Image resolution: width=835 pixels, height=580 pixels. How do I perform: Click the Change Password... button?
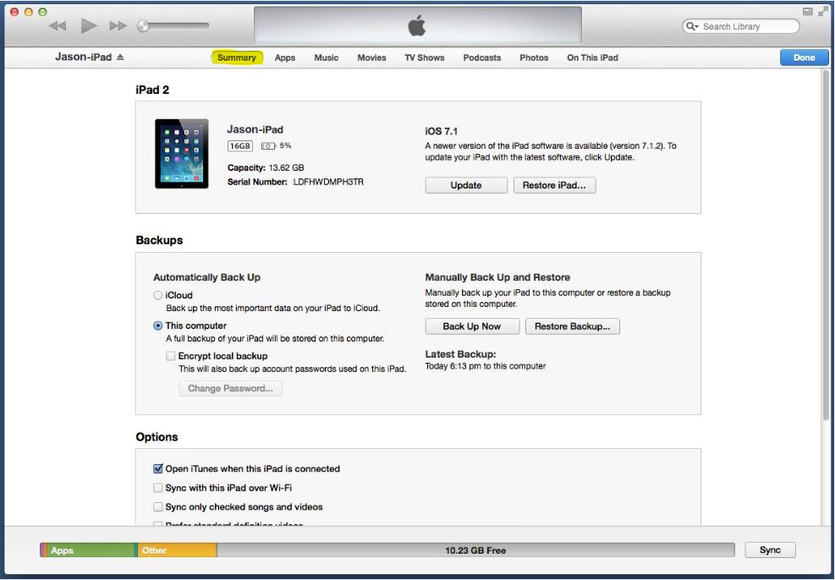[x=231, y=388]
